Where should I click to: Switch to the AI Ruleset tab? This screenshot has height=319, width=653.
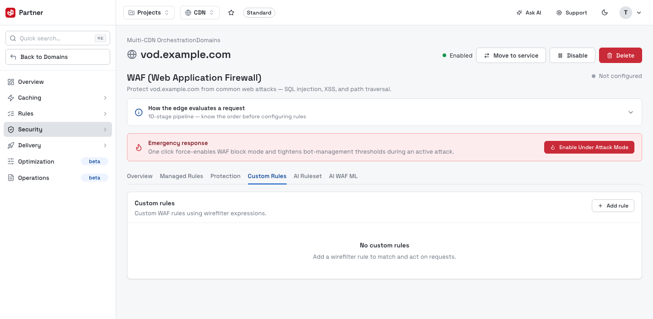click(307, 176)
